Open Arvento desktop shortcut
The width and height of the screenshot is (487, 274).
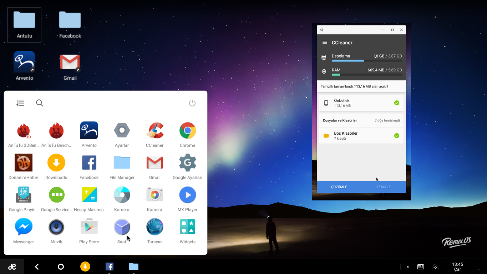tap(24, 66)
